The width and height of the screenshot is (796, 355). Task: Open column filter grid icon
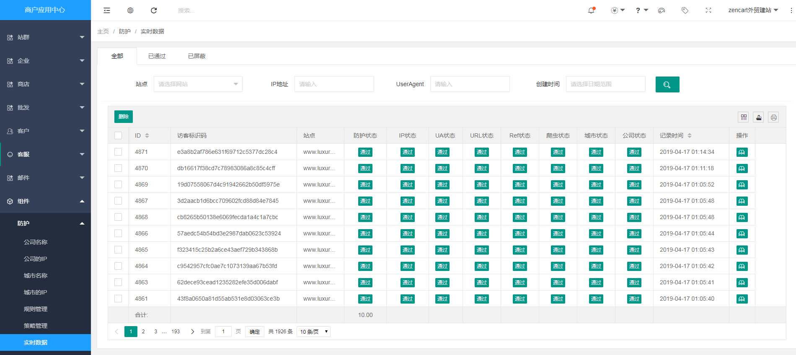[744, 117]
